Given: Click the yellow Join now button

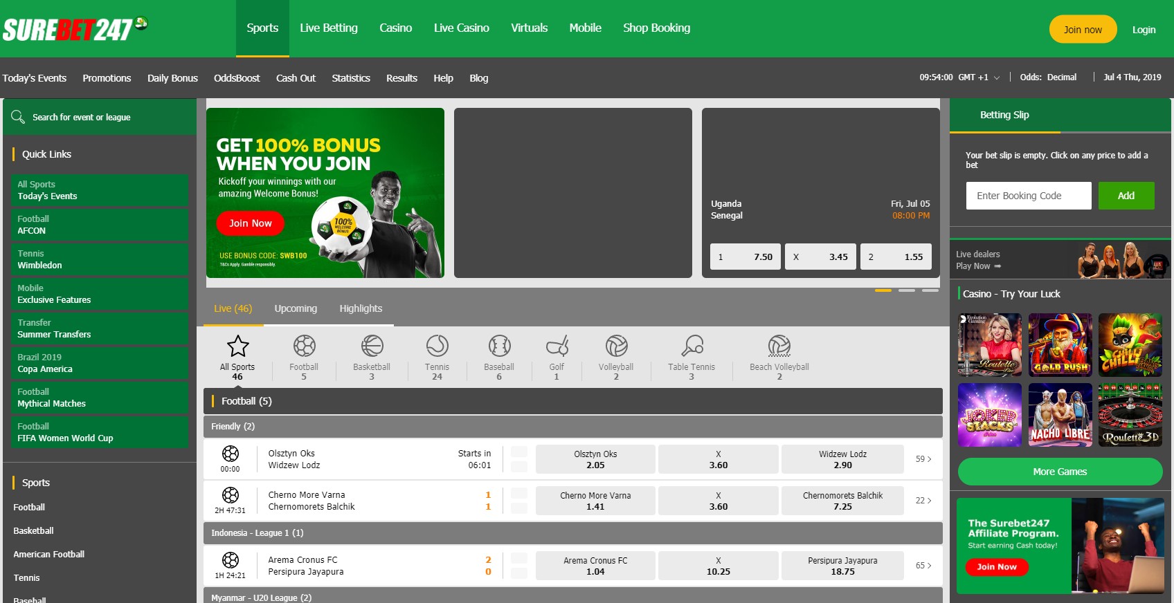Looking at the screenshot, I should click(x=1083, y=29).
